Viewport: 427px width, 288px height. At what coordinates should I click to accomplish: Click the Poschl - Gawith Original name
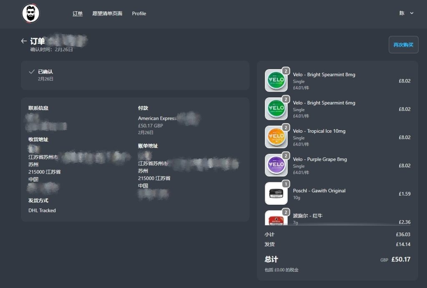click(x=319, y=191)
